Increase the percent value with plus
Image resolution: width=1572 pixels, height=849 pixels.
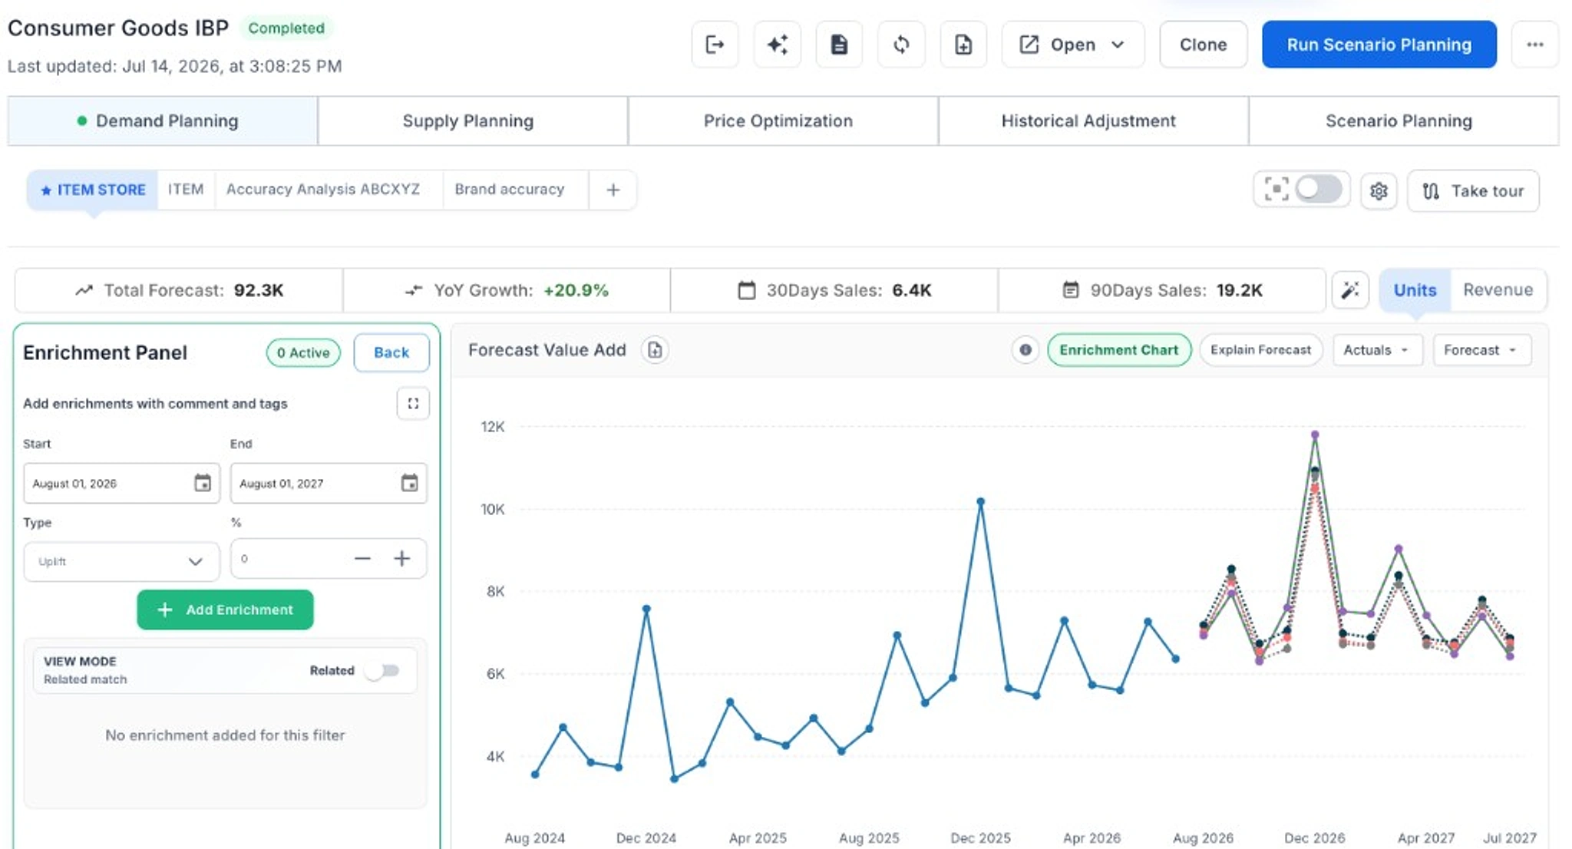point(402,559)
